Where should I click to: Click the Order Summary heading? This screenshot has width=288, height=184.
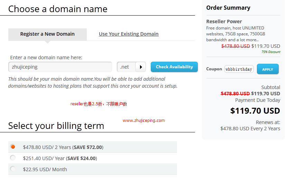(x=228, y=8)
